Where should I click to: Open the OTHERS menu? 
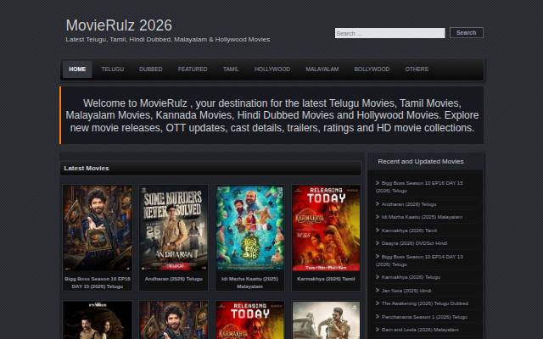417,69
